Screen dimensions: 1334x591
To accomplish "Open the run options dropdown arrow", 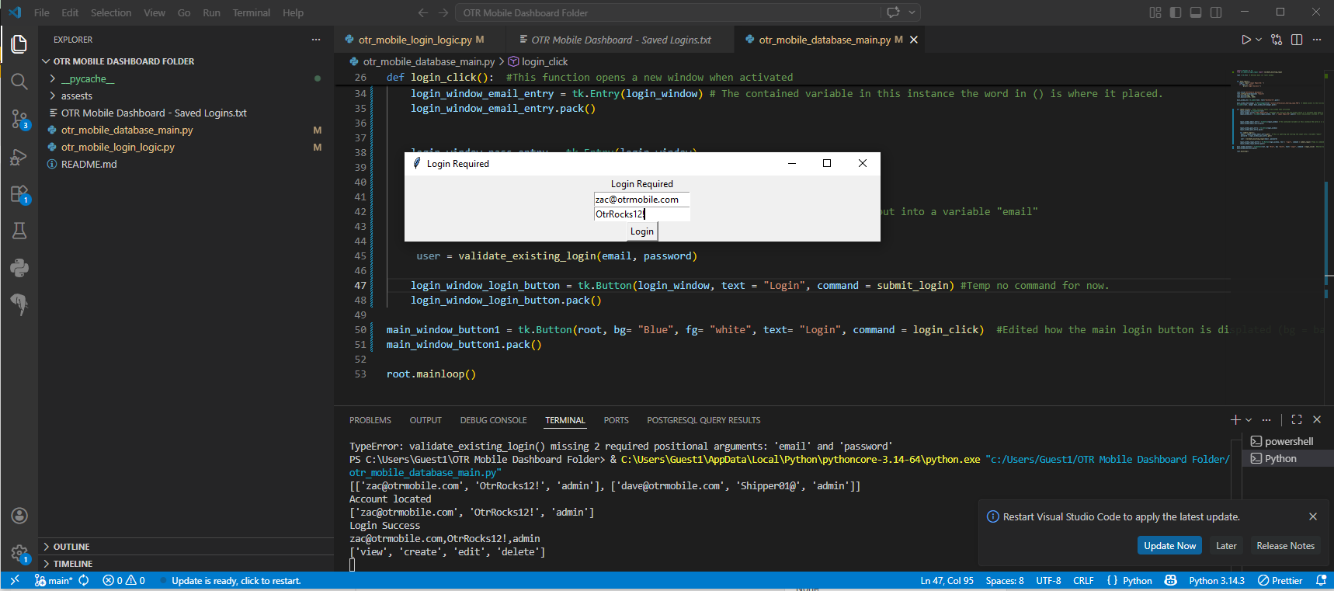I will pyautogui.click(x=1259, y=40).
